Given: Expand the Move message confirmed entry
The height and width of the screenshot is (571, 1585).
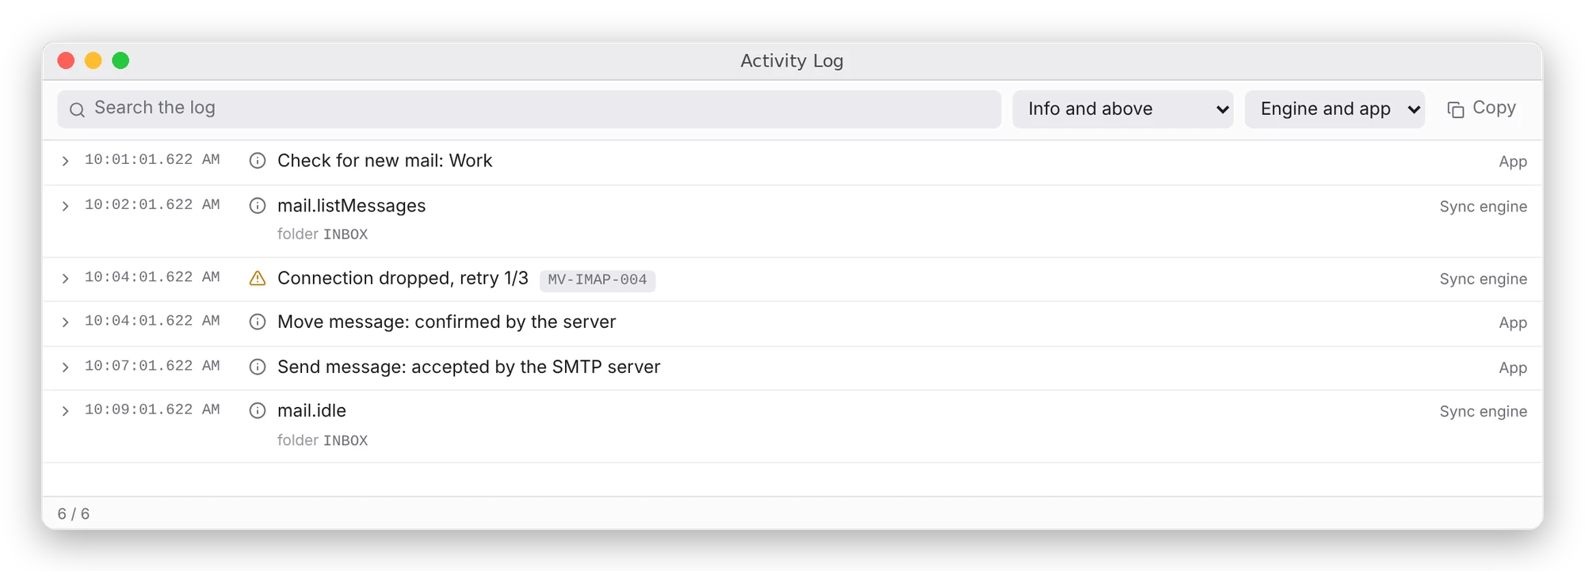Looking at the screenshot, I should 65,322.
